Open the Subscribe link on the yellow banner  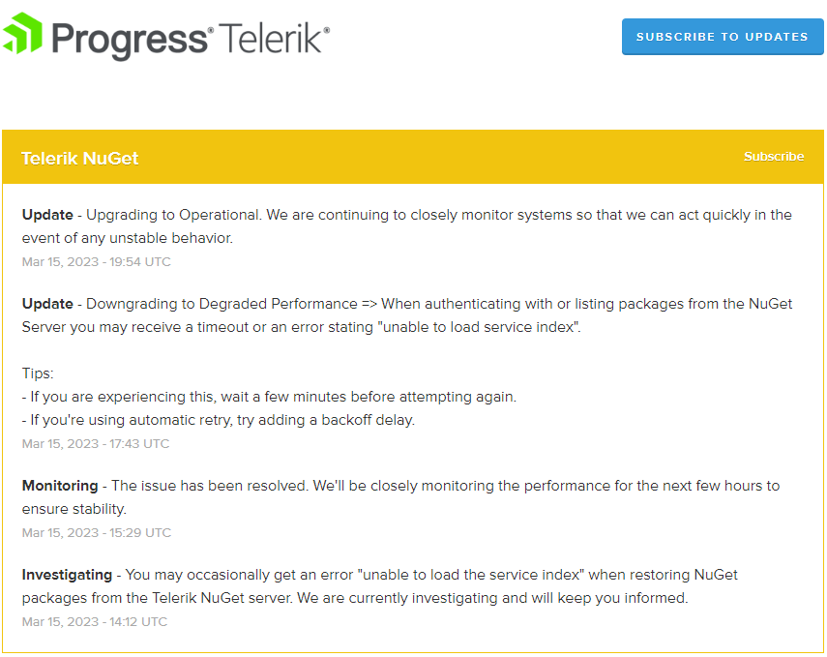[773, 156]
